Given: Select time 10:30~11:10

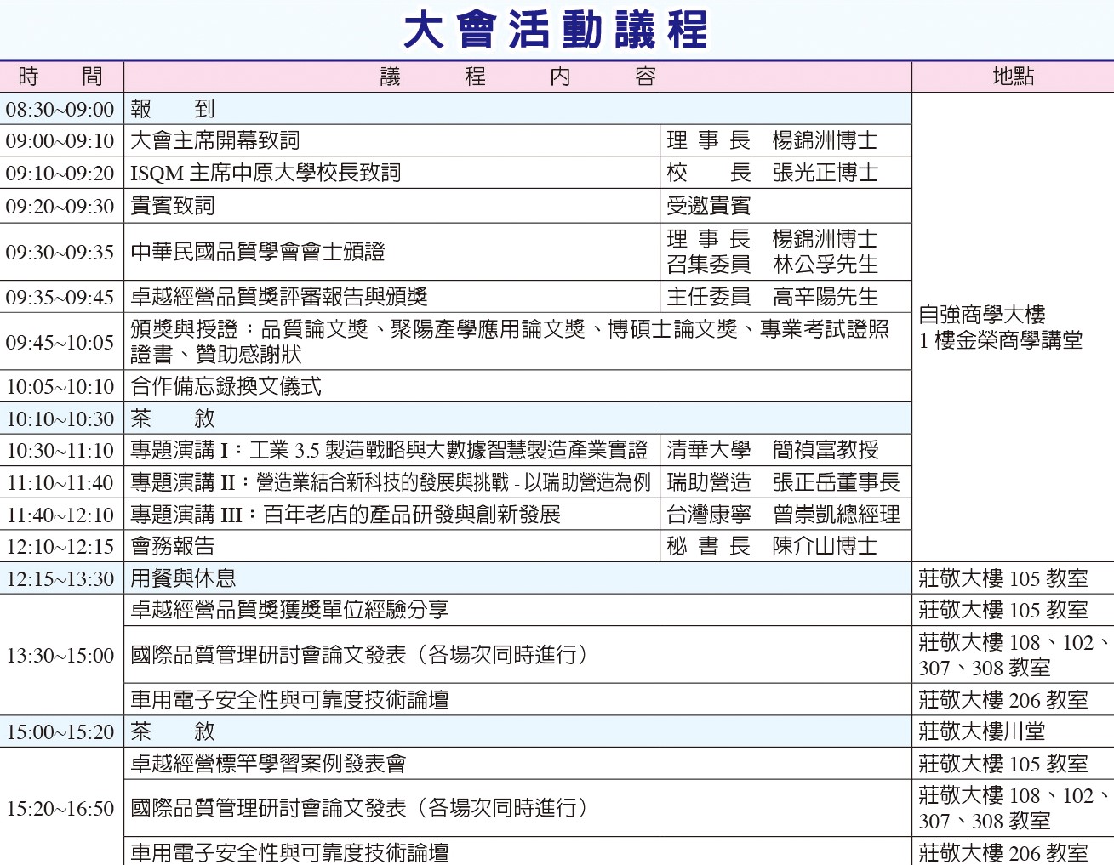Looking at the screenshot, I should (60, 450).
